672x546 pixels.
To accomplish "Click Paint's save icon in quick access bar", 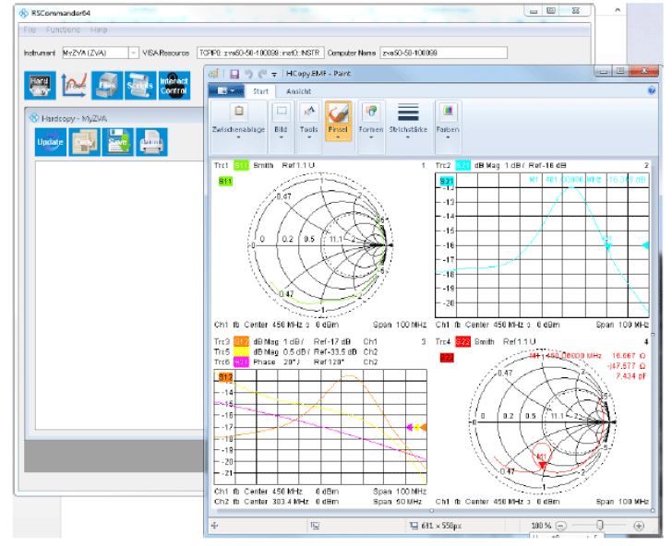I will click(234, 74).
